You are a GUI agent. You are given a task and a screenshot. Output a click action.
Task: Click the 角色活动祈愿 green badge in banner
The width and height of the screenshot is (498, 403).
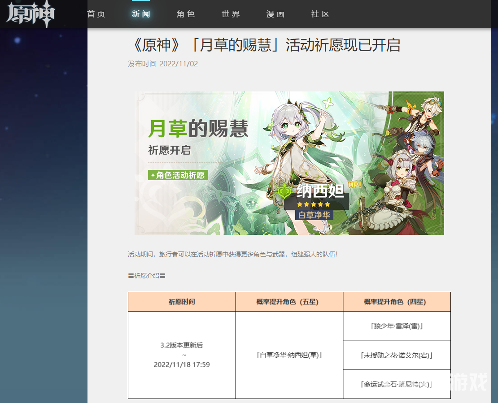click(178, 175)
